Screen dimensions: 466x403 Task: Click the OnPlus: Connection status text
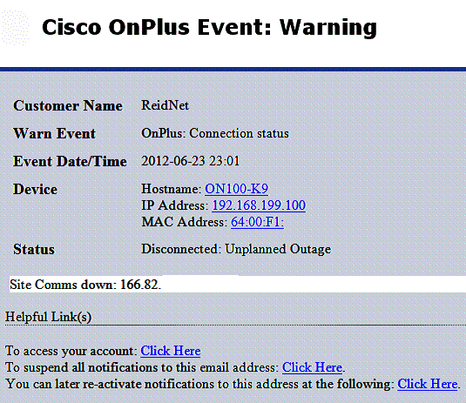pyautogui.click(x=215, y=133)
